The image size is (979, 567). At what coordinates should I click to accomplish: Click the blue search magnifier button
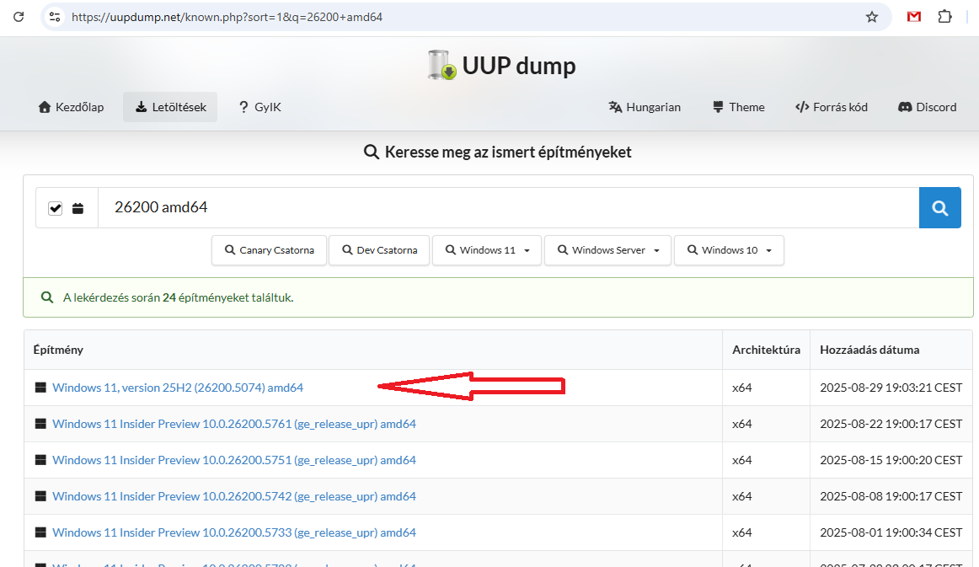click(x=939, y=207)
